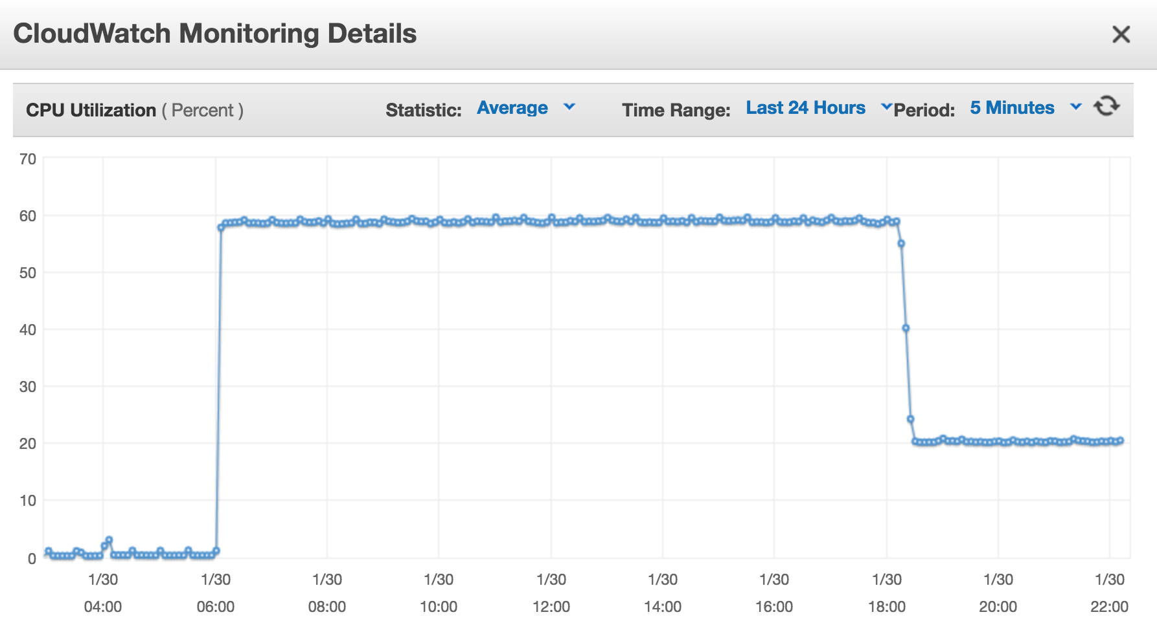Viewport: 1157px width, 621px height.
Task: Refresh the CPU Utilization graph
Action: point(1106,106)
